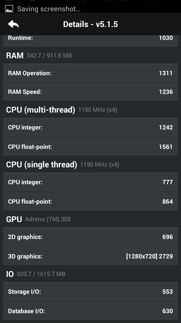
Task: Select the RAM Speed row
Action: 90,91
